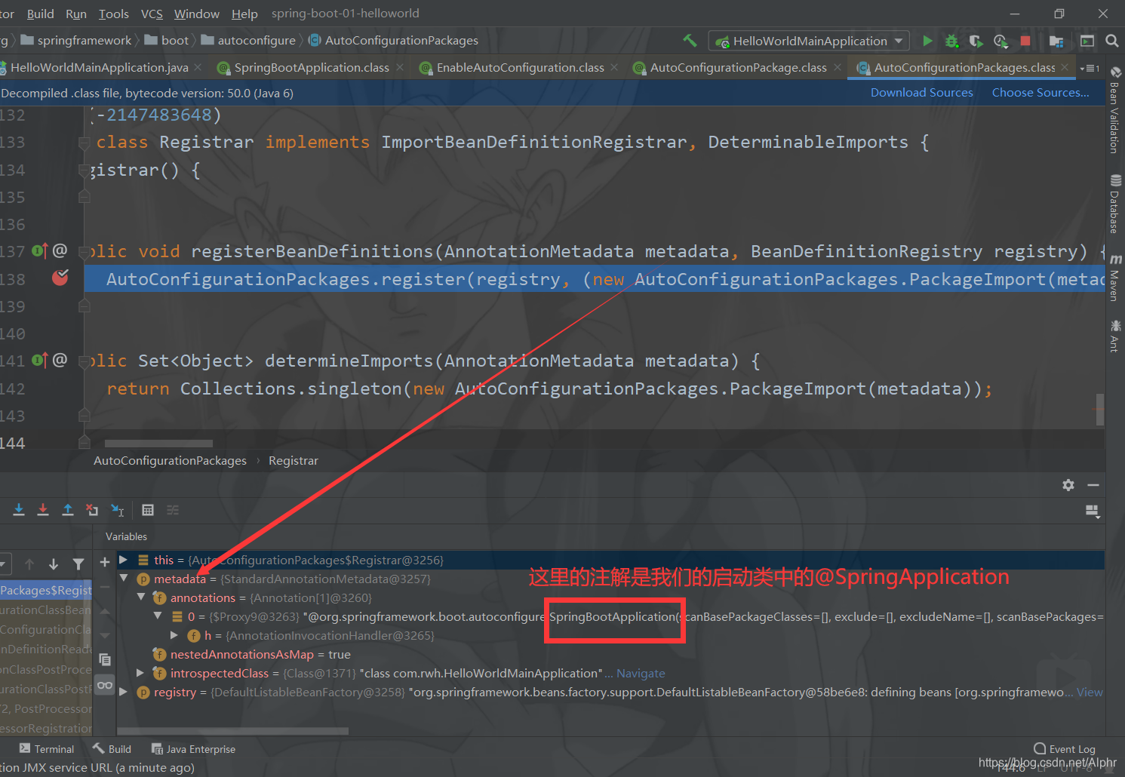The width and height of the screenshot is (1125, 777).
Task: Collapse the annotation element 0 node
Action: click(158, 616)
